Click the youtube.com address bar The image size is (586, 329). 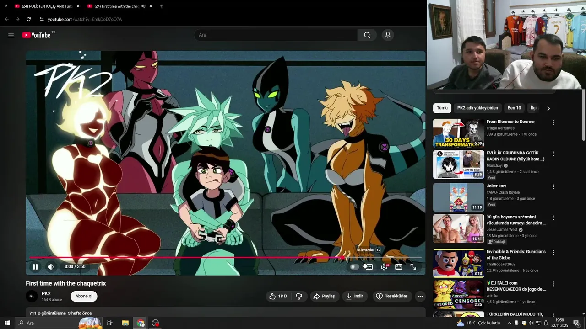(85, 19)
